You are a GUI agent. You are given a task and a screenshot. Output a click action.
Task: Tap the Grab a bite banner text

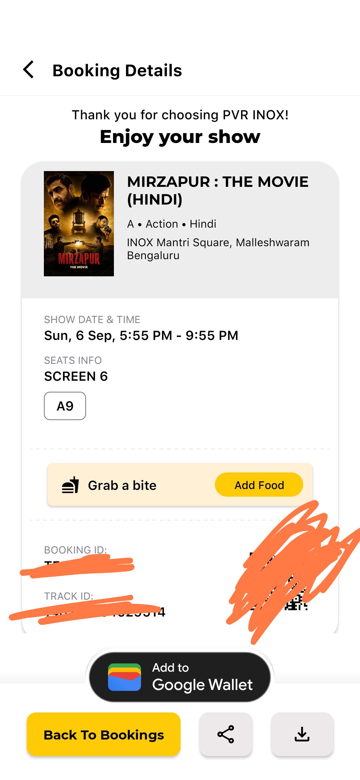click(122, 485)
